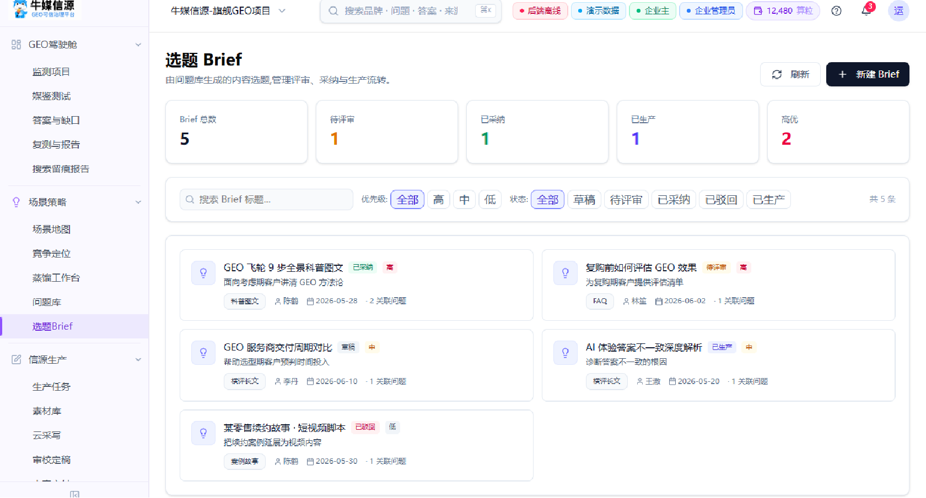Click the lightbulb icon on AI 体验答案不一致 card
The height and width of the screenshot is (498, 926).
pos(565,353)
